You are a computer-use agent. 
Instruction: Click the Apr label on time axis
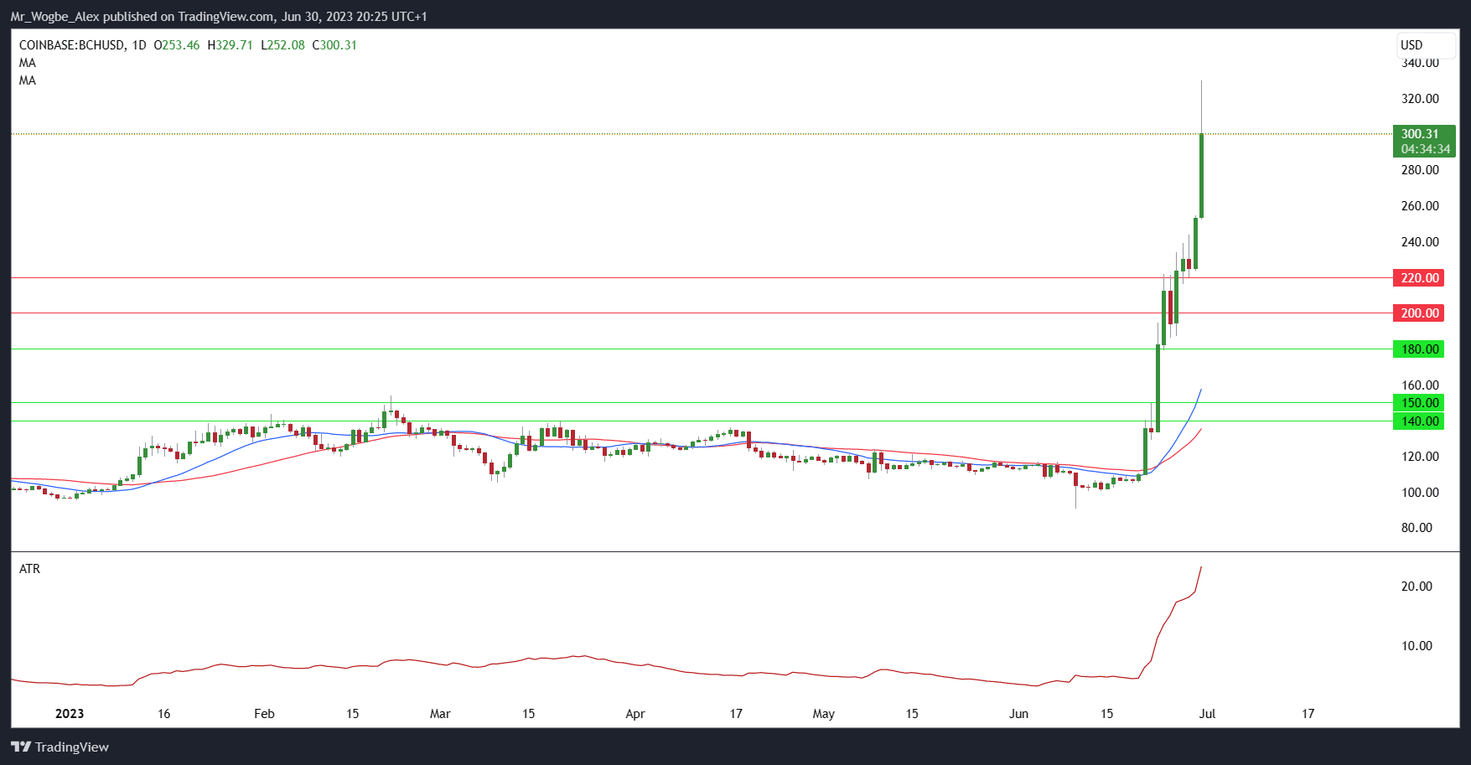[x=635, y=714]
